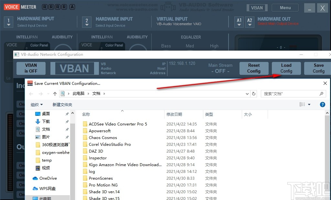
Task: Select the Chaos Cosmos folder
Action: (103, 138)
